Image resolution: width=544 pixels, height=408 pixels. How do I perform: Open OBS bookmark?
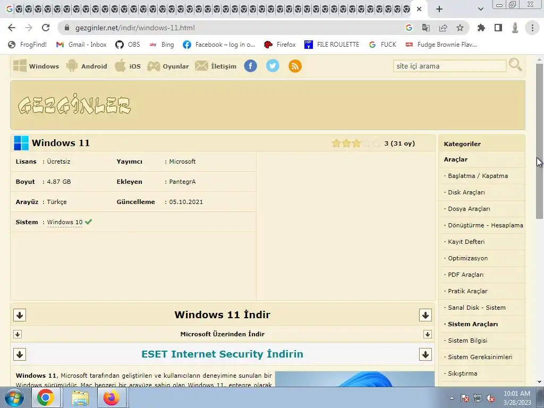click(x=127, y=45)
